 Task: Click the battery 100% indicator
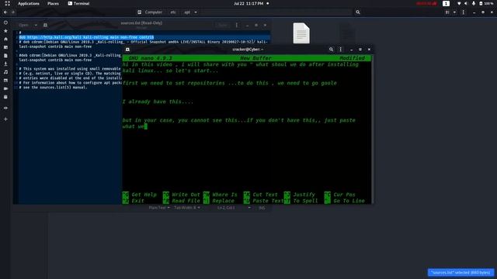pos(486,3)
